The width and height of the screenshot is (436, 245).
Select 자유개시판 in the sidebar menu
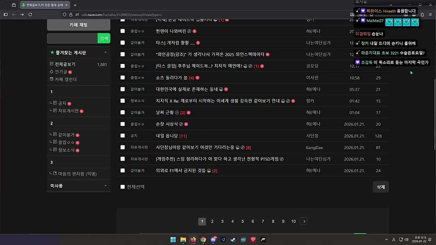[68, 111]
